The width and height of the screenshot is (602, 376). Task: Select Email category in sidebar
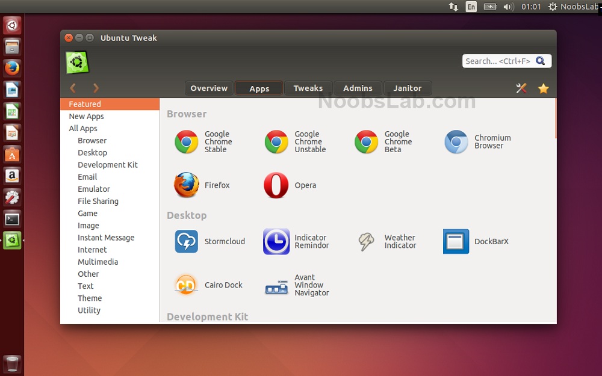coord(110,177)
